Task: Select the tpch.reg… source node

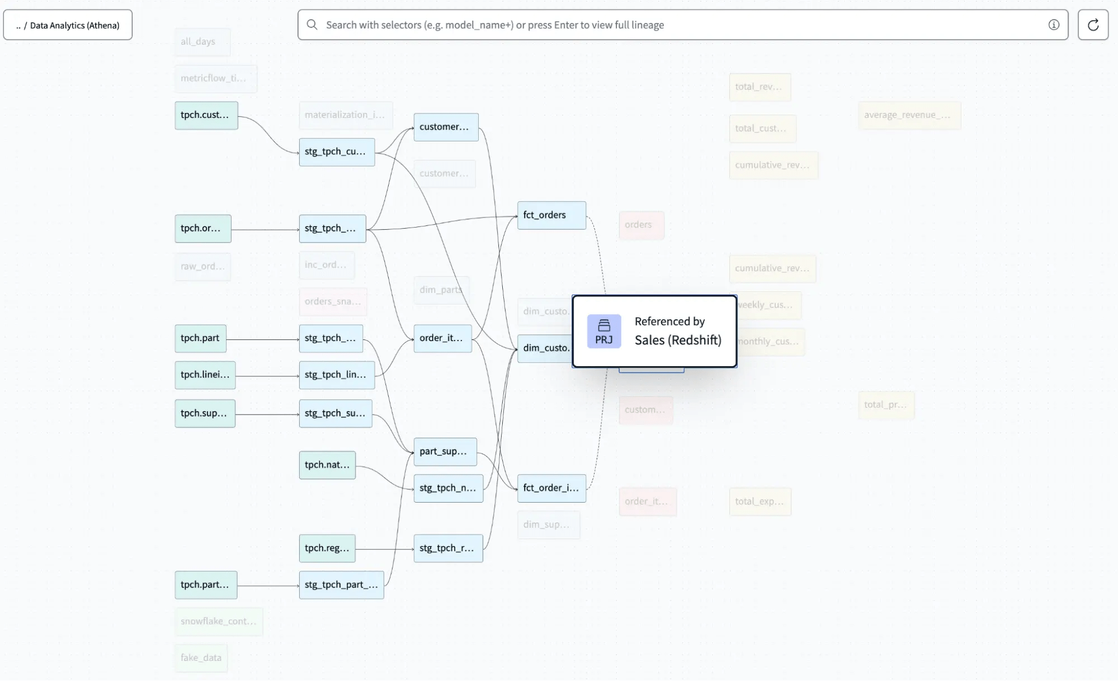Action: [327, 548]
